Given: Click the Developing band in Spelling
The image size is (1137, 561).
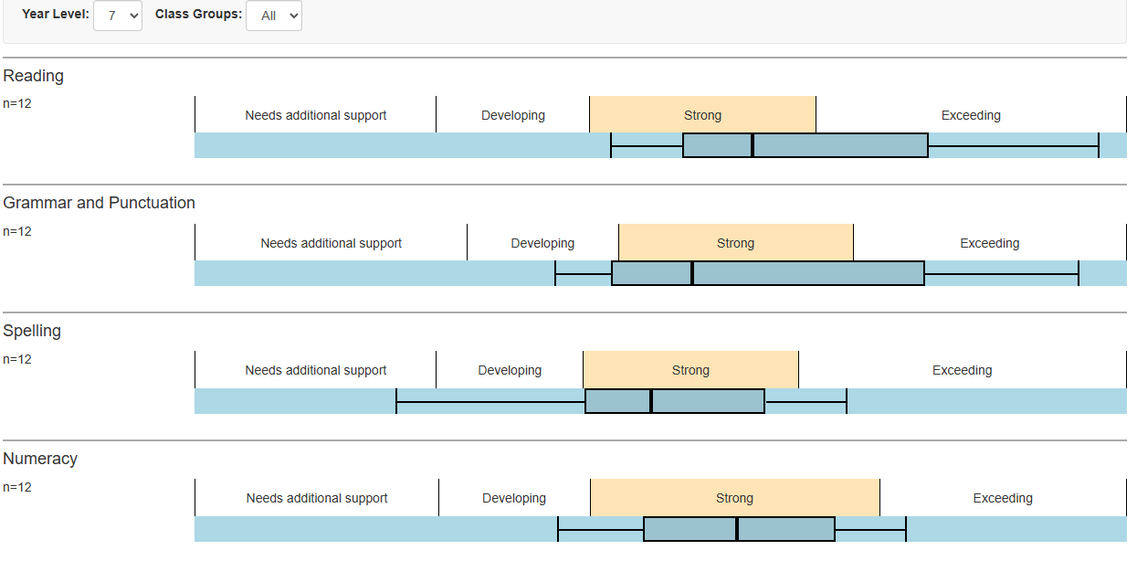Looking at the screenshot, I should 510,370.
